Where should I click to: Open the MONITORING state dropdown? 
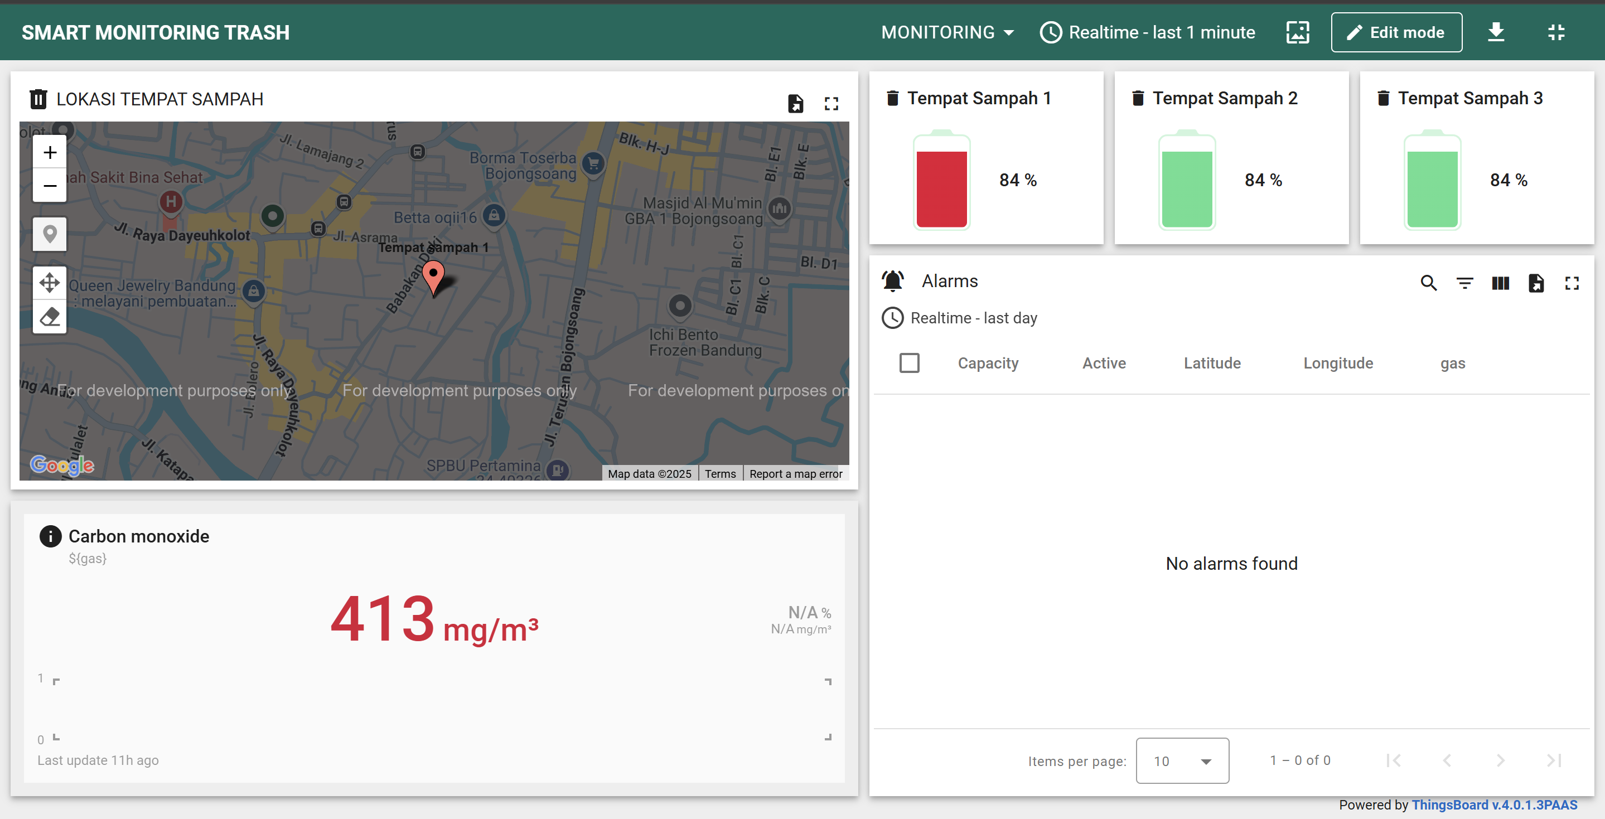(x=947, y=32)
